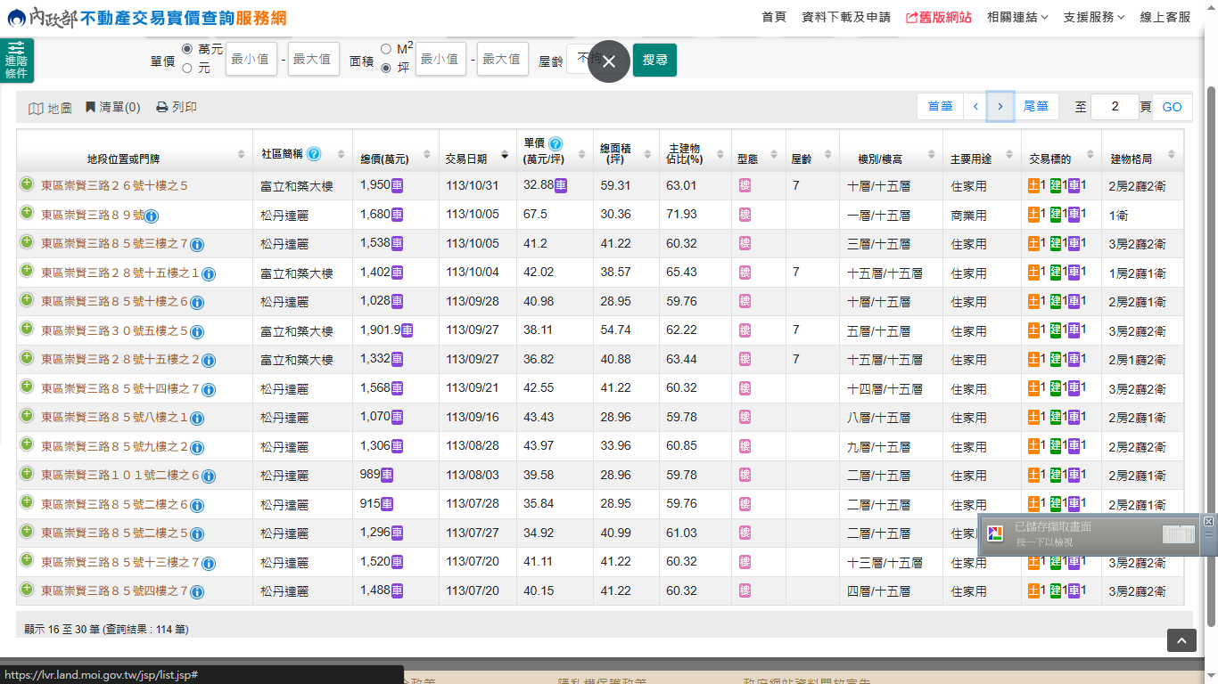Switch to the 地圖 map view
Screen dimensions: 1218x684
tap(50, 108)
